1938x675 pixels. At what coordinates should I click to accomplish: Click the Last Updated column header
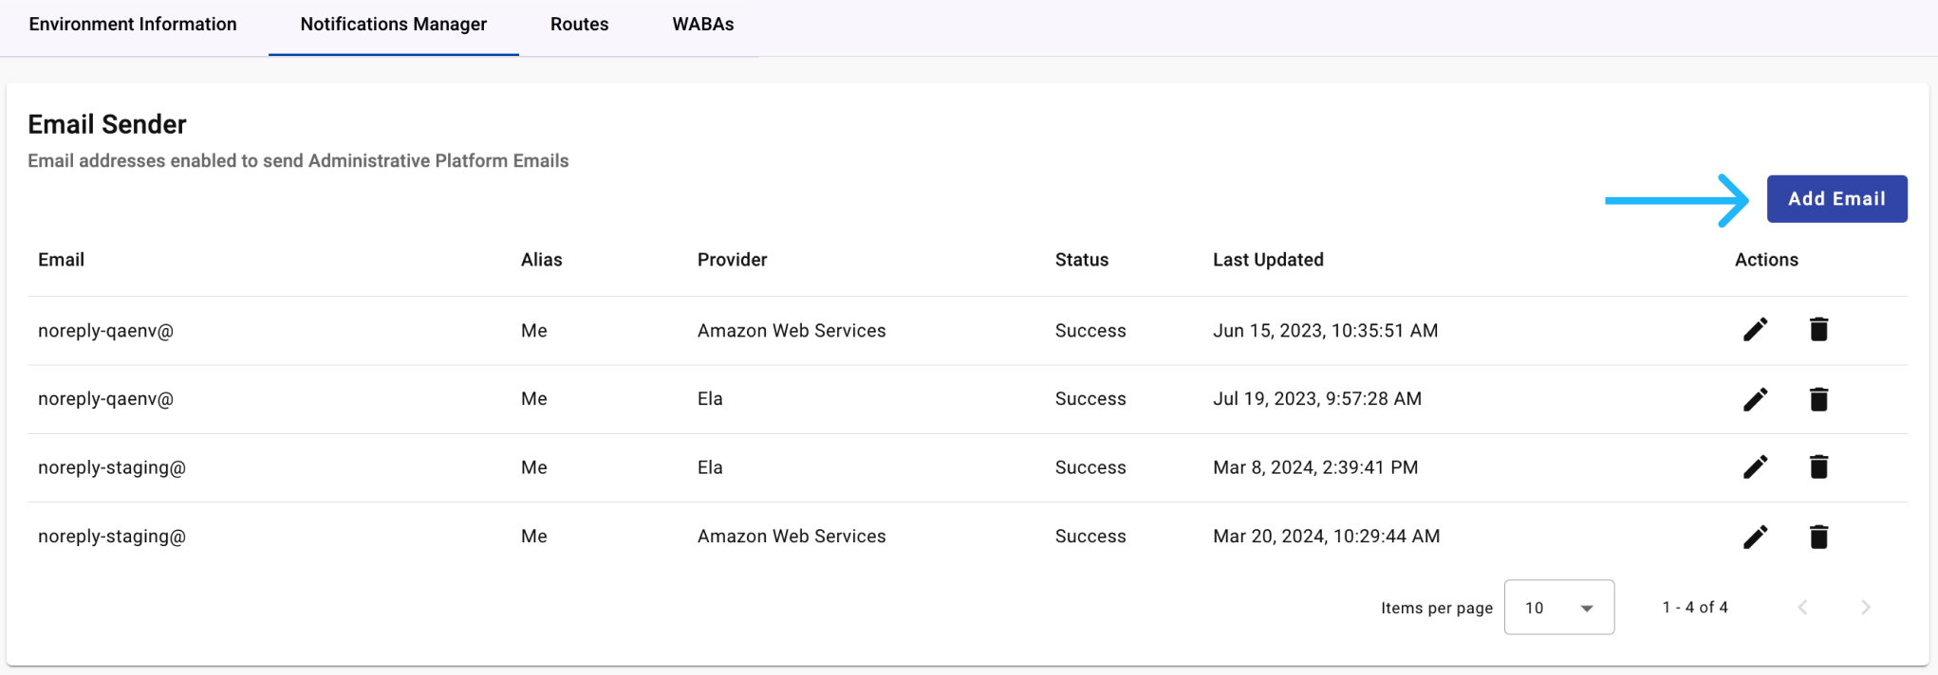click(1268, 260)
